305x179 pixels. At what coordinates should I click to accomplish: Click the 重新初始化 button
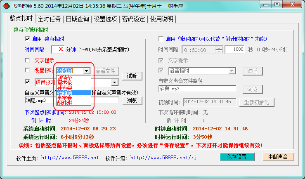pos(257,102)
